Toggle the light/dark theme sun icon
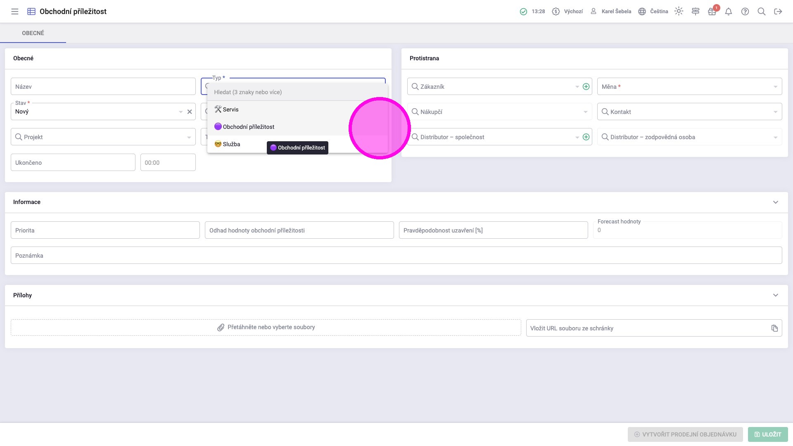793x446 pixels. (679, 12)
